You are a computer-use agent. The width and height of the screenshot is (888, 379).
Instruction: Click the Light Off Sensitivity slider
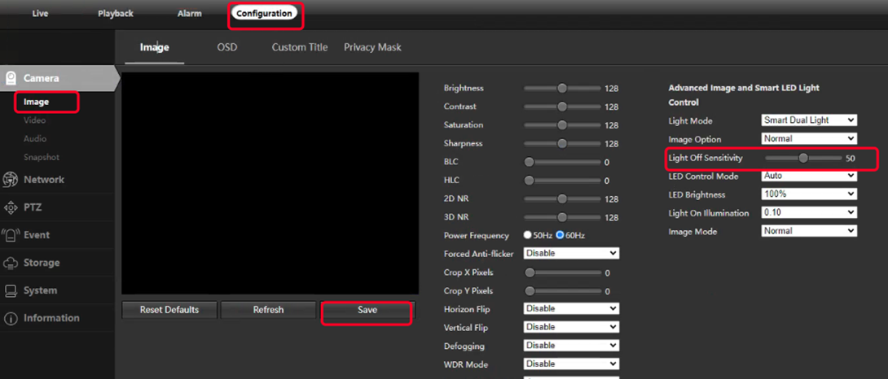[x=803, y=158]
